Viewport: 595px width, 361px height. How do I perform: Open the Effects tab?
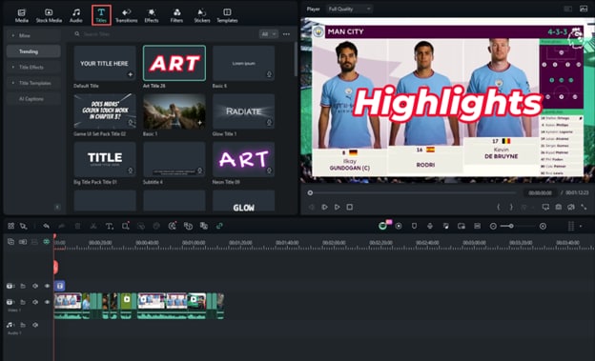tap(152, 15)
